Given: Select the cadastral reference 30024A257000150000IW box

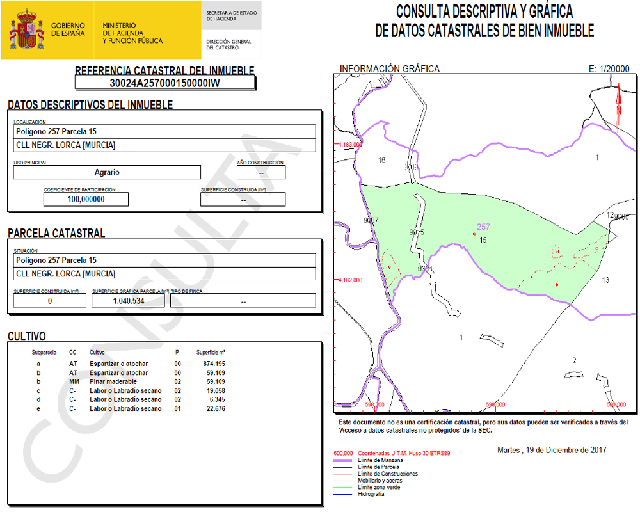Looking at the screenshot, I should point(165,83).
